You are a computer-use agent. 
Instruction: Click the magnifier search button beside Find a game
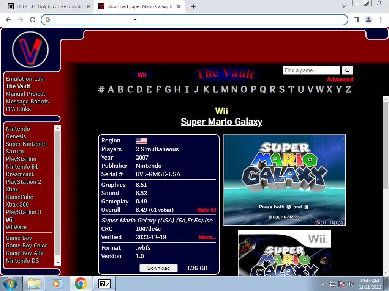point(347,70)
